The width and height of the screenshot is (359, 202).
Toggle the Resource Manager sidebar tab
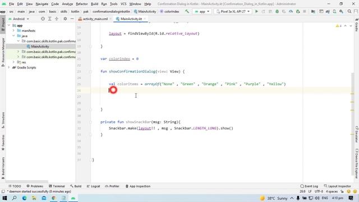click(x=3, y=52)
